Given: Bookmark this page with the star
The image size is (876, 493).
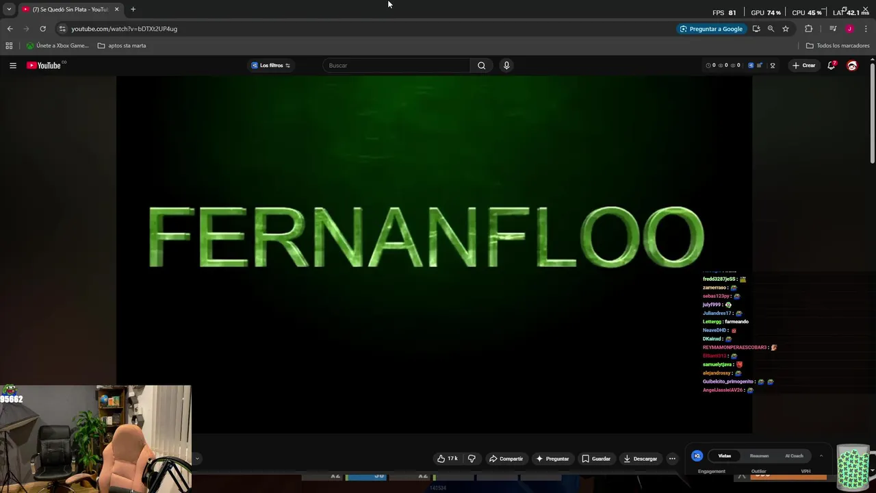Looking at the screenshot, I should click(x=786, y=29).
